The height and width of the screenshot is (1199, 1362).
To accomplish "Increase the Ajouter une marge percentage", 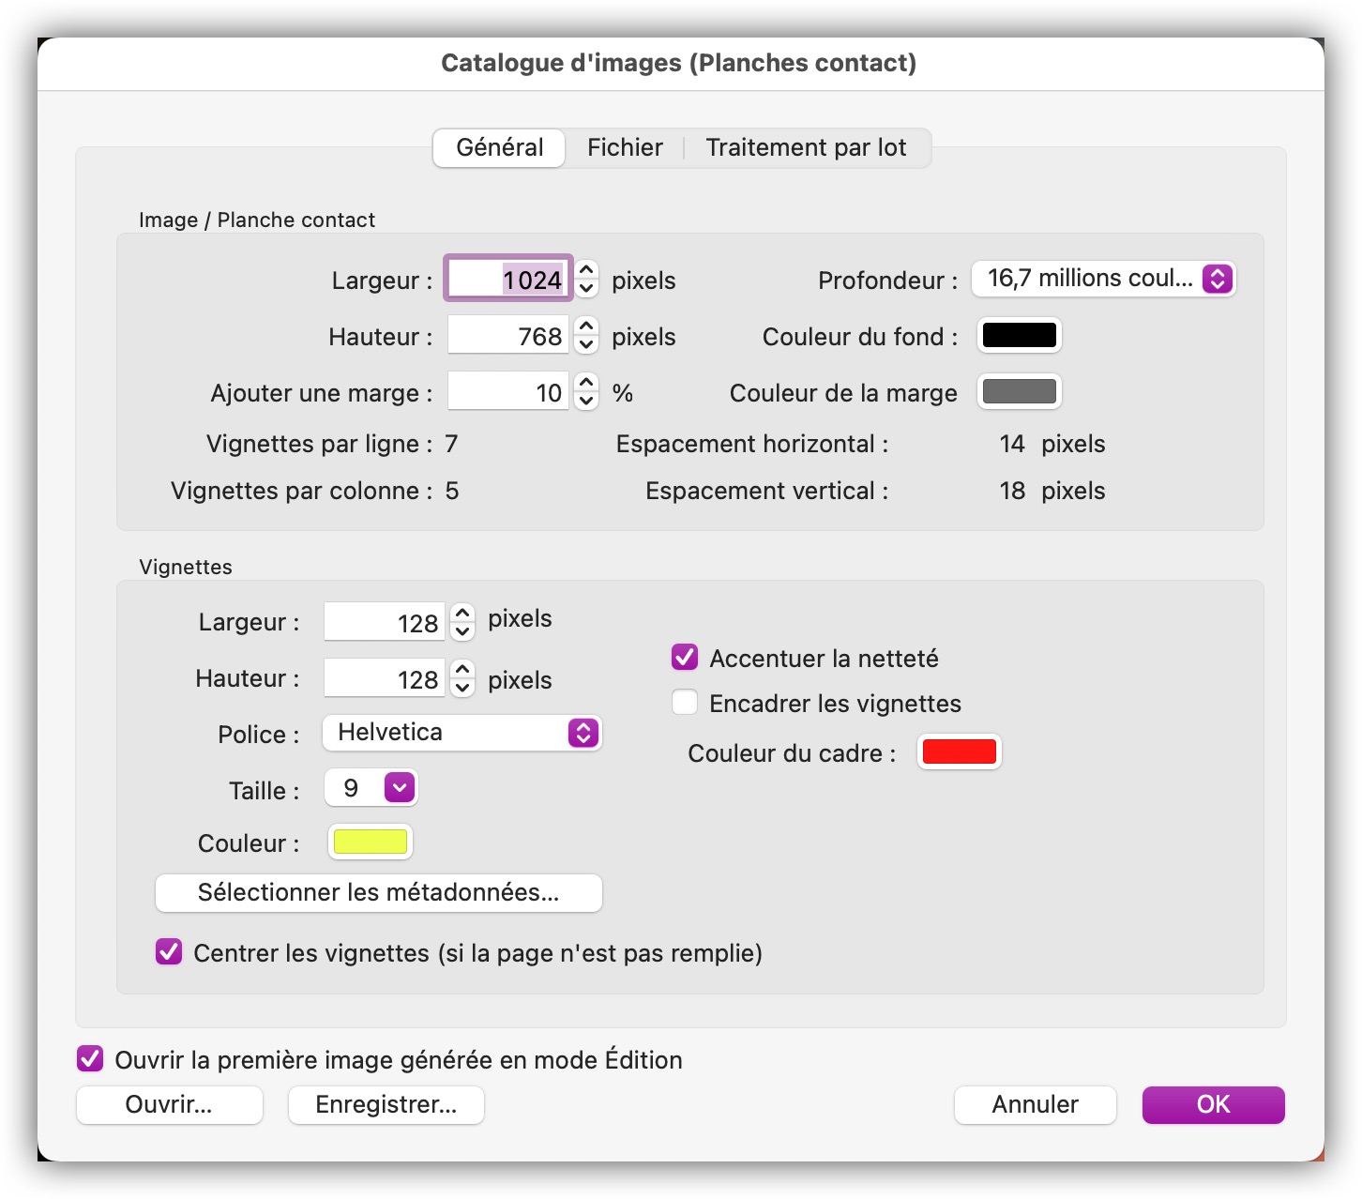I will [x=586, y=383].
